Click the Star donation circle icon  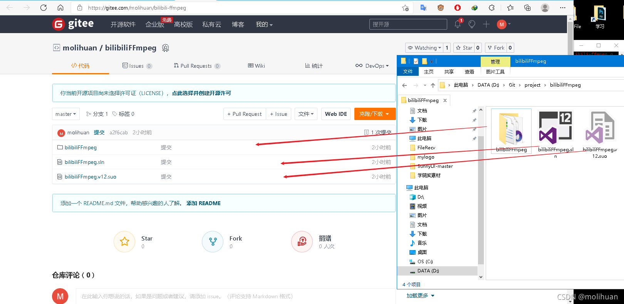tap(124, 242)
